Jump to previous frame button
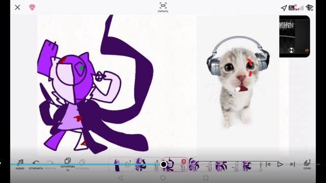 [268, 164]
